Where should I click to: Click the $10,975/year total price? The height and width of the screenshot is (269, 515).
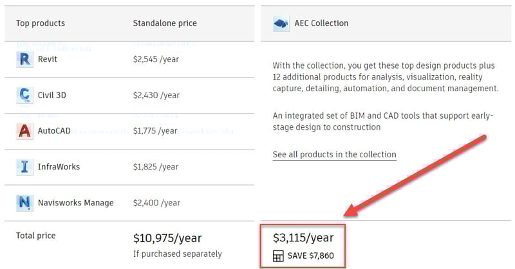pyautogui.click(x=167, y=238)
